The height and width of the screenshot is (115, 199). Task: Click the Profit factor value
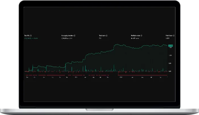tap(167, 38)
